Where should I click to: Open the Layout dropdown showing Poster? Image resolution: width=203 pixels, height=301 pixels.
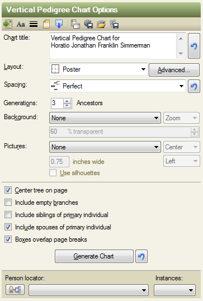pyautogui.click(x=98, y=69)
